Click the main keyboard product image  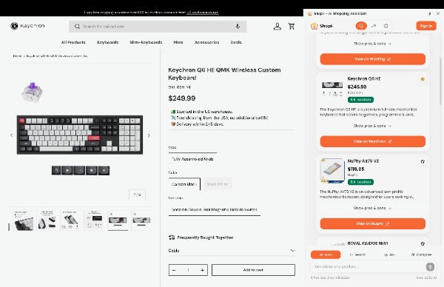coord(80,135)
